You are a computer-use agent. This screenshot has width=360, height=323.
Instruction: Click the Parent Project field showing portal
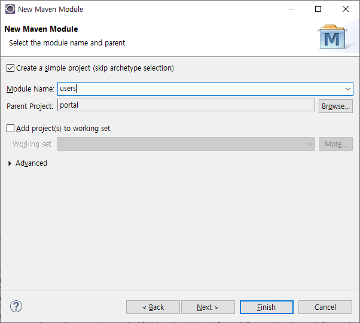pyautogui.click(x=186, y=105)
